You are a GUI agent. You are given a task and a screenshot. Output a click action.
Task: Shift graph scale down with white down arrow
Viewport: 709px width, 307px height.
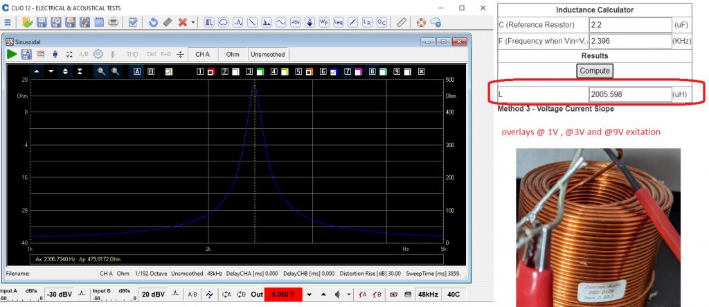[x=51, y=71]
